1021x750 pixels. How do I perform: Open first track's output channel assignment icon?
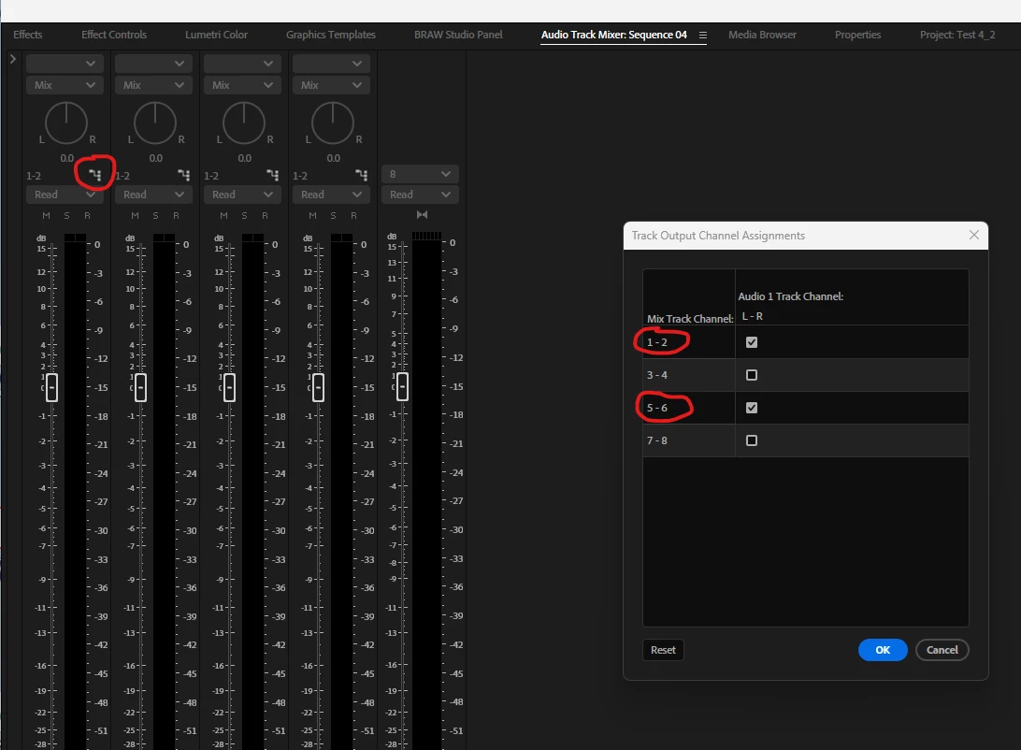[95, 175]
